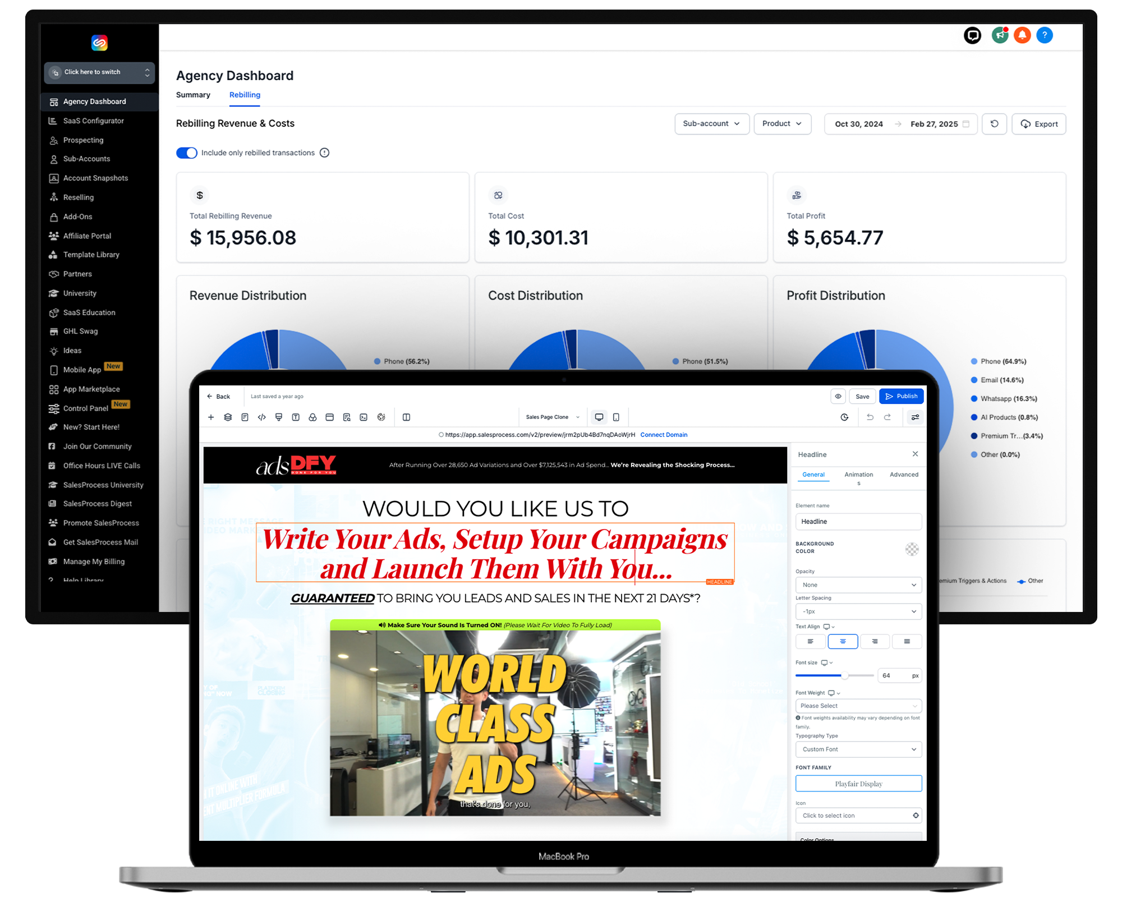Select center text alignment option
This screenshot has height=902, width=1122.
tap(843, 641)
